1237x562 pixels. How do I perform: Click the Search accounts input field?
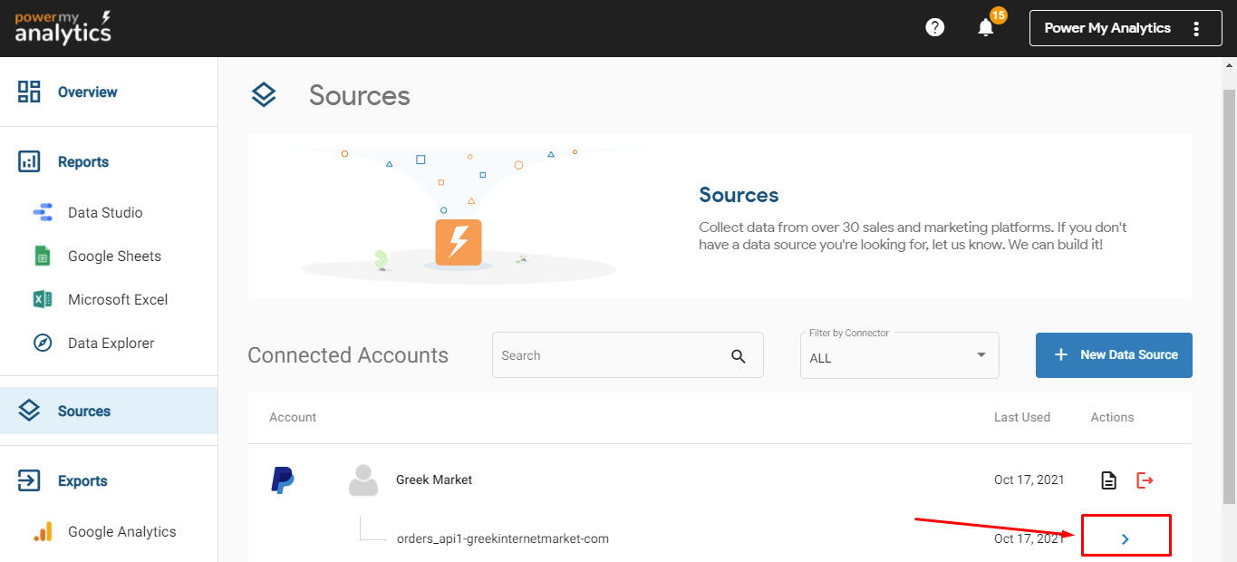click(607, 356)
